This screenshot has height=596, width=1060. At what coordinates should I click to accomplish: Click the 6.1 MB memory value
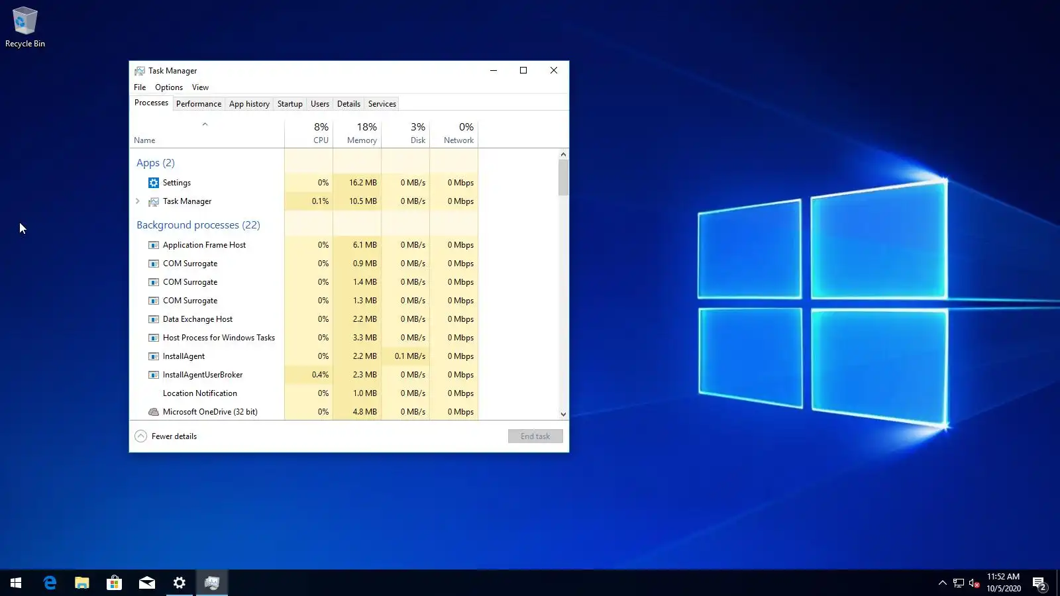pyautogui.click(x=364, y=245)
